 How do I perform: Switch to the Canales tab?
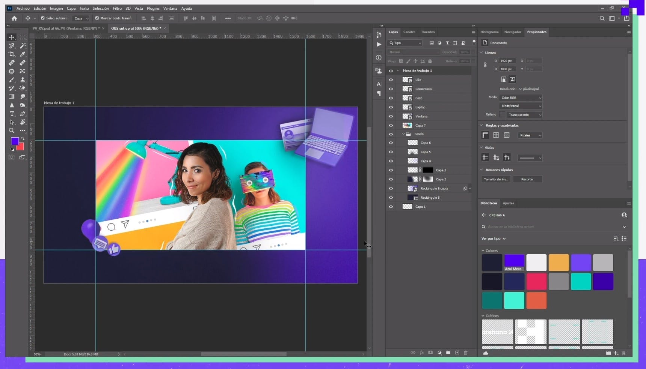click(409, 32)
